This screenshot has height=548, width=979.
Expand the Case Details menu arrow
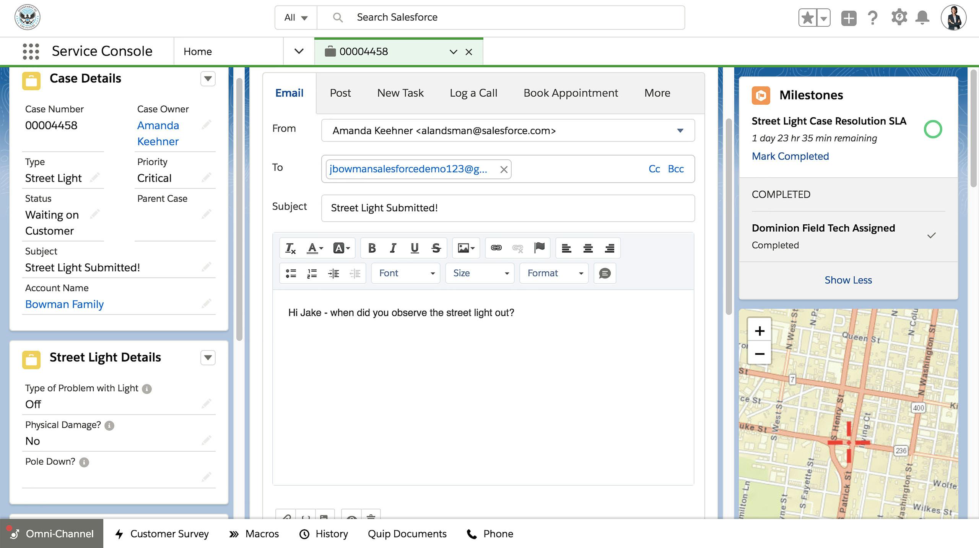coord(208,79)
